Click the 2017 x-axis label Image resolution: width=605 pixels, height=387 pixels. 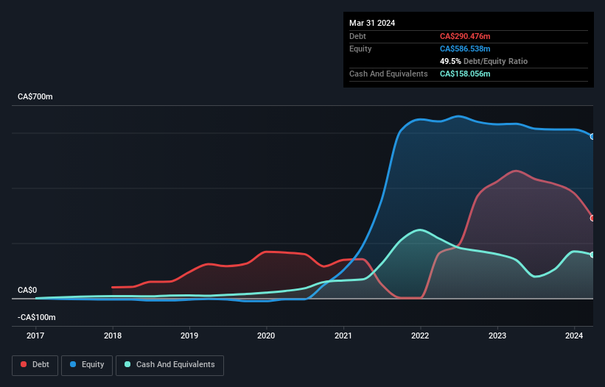click(x=35, y=335)
